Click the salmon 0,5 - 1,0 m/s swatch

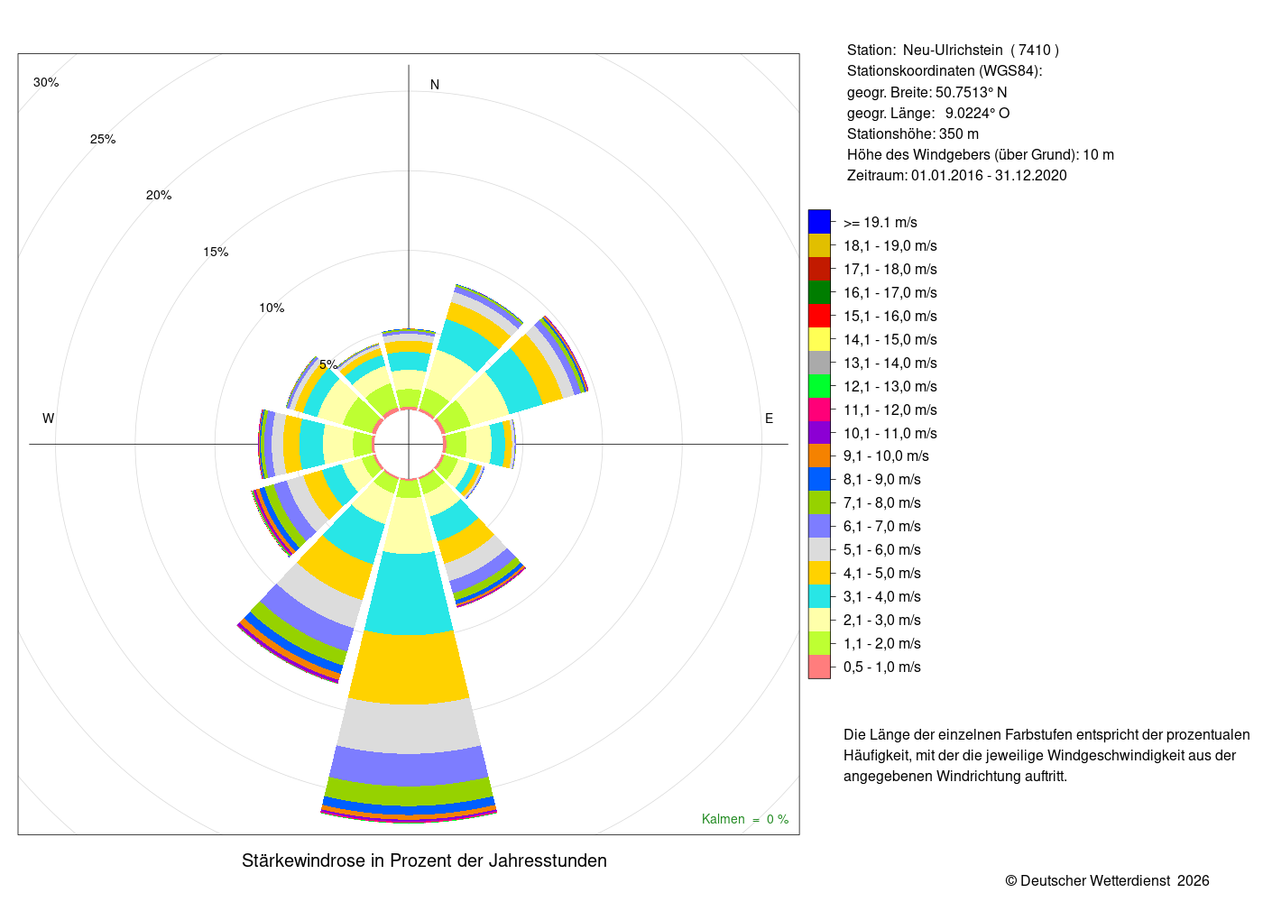point(819,667)
